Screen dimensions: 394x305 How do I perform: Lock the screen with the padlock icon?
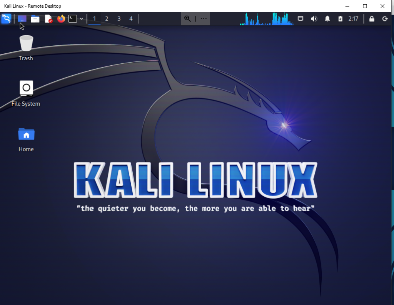click(372, 19)
